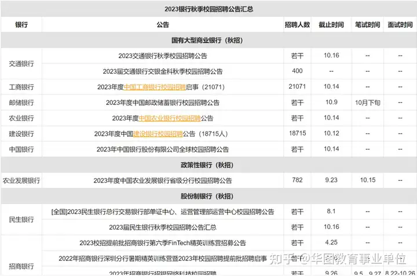
Task: Click the 民生银行 cell in bank column
Action: tap(21, 220)
